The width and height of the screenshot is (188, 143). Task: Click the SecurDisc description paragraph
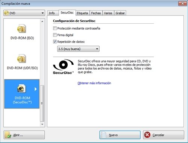click(115, 67)
